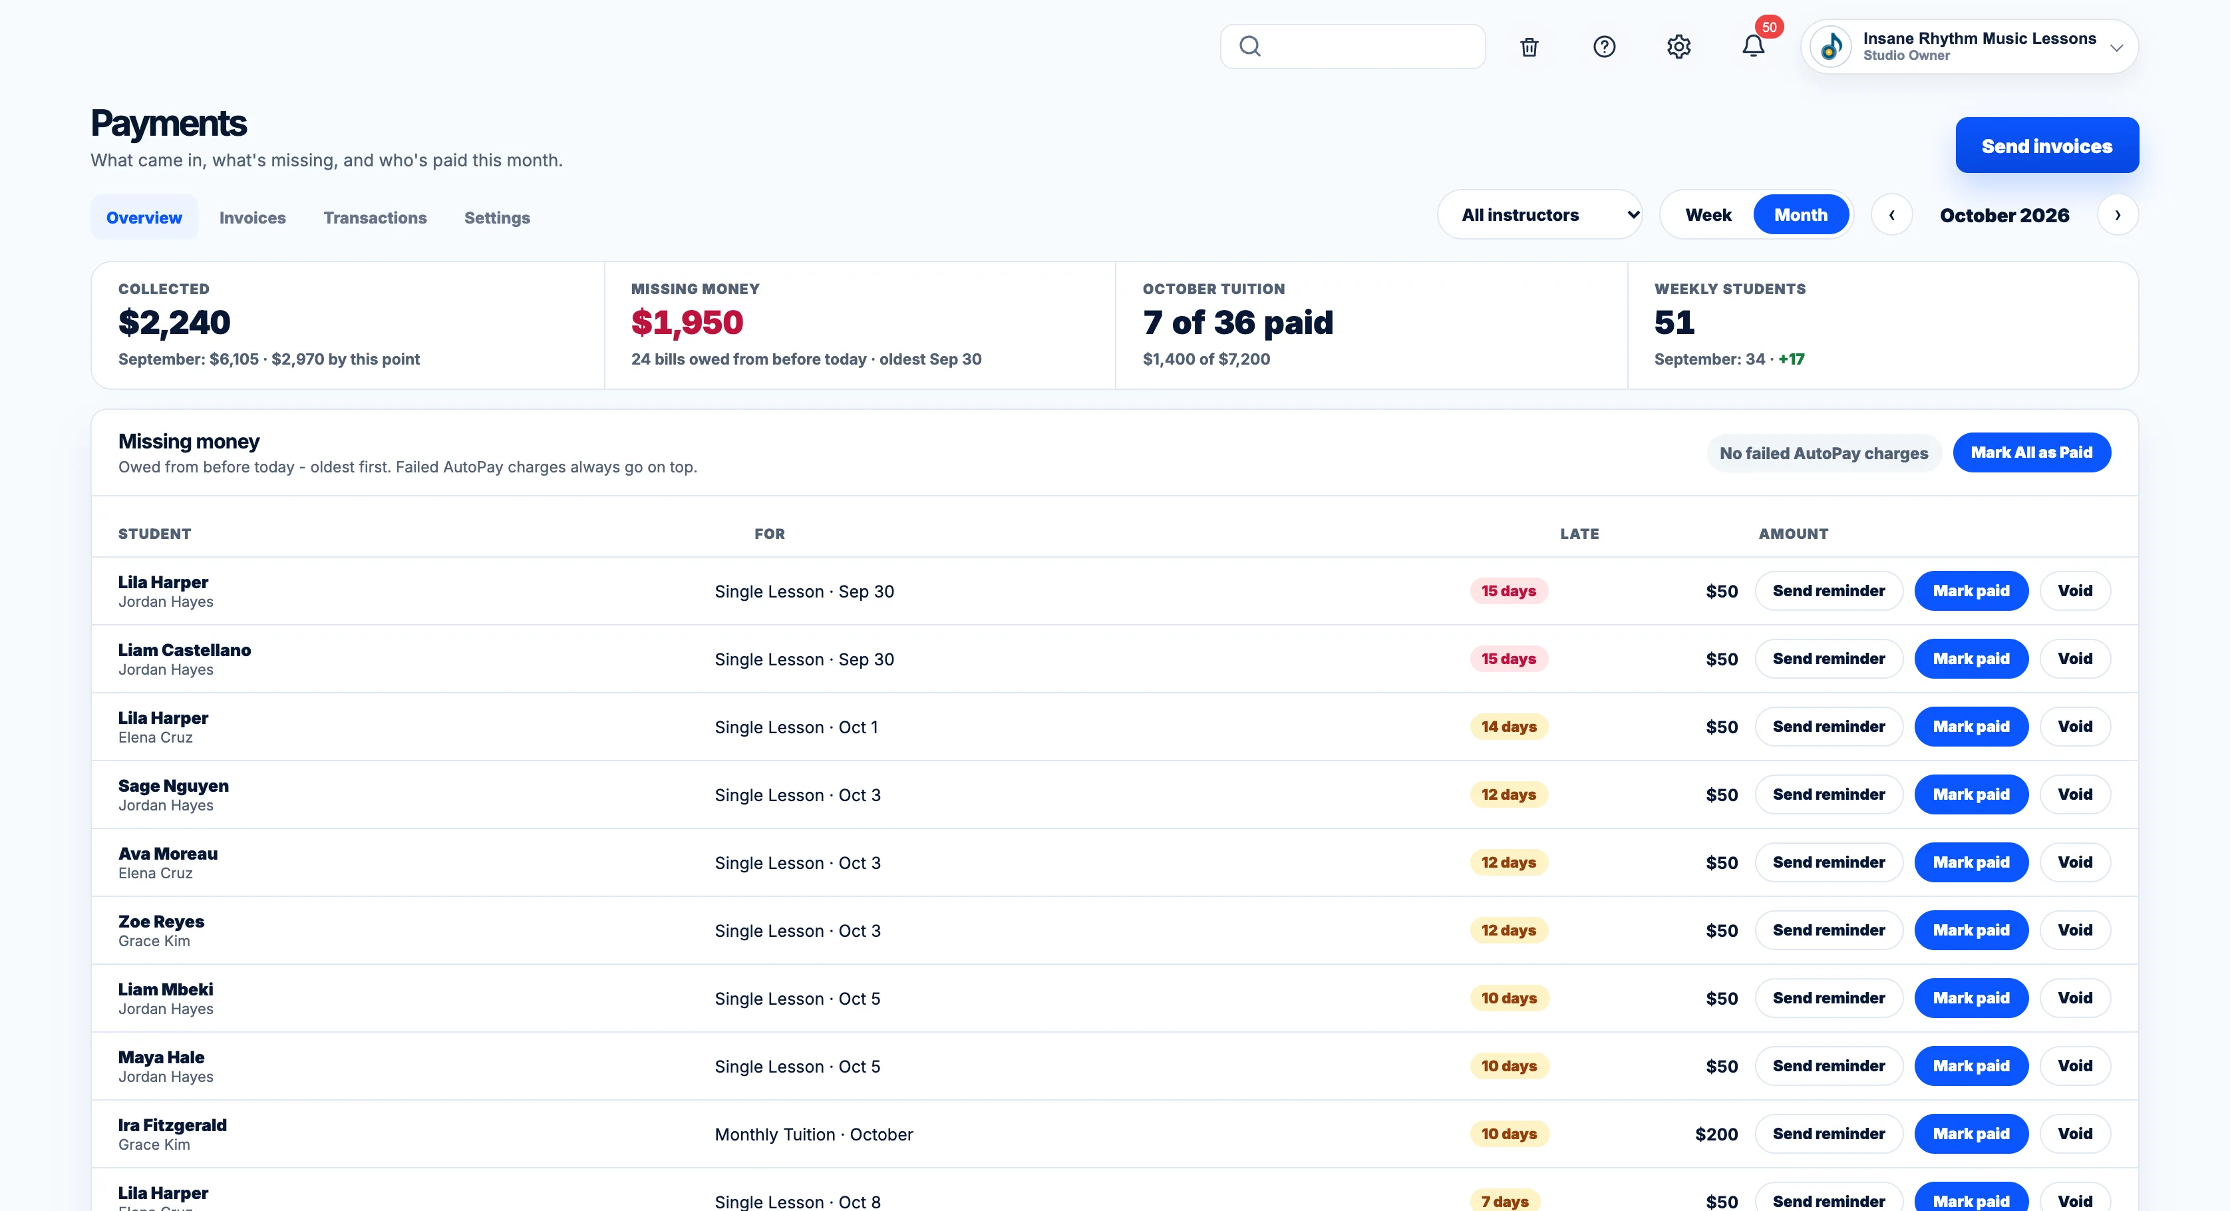Viewport: 2230px width, 1211px height.
Task: Click the $1,950 missing money amount
Action: coord(687,323)
